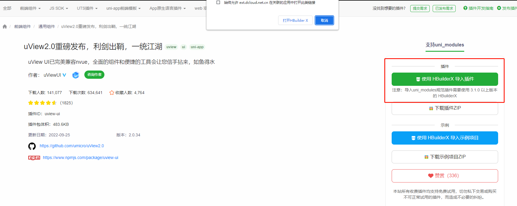Click the 下载人数: 141,077 text
The width and height of the screenshot is (517, 206).
45,93
